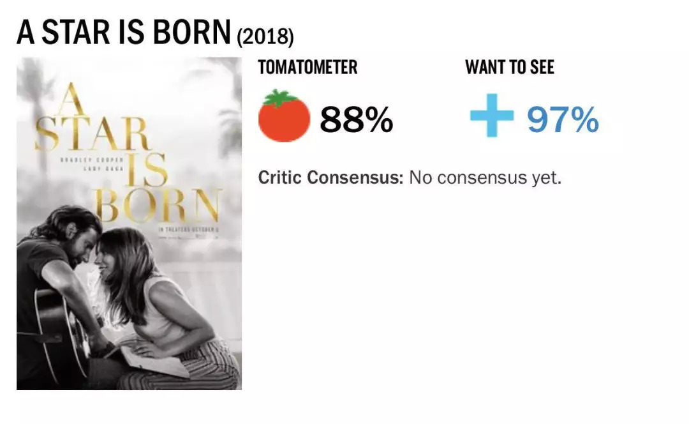Click the blue plus icon
This screenshot has height=424, width=689.
[x=491, y=119]
